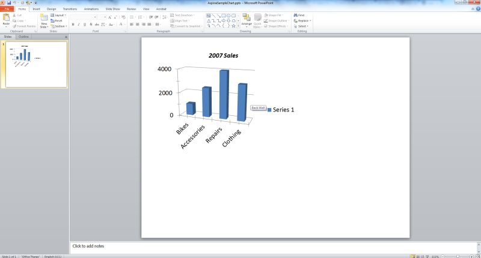The image size is (481, 258).
Task: Open the File tab
Action: pyautogui.click(x=7, y=9)
